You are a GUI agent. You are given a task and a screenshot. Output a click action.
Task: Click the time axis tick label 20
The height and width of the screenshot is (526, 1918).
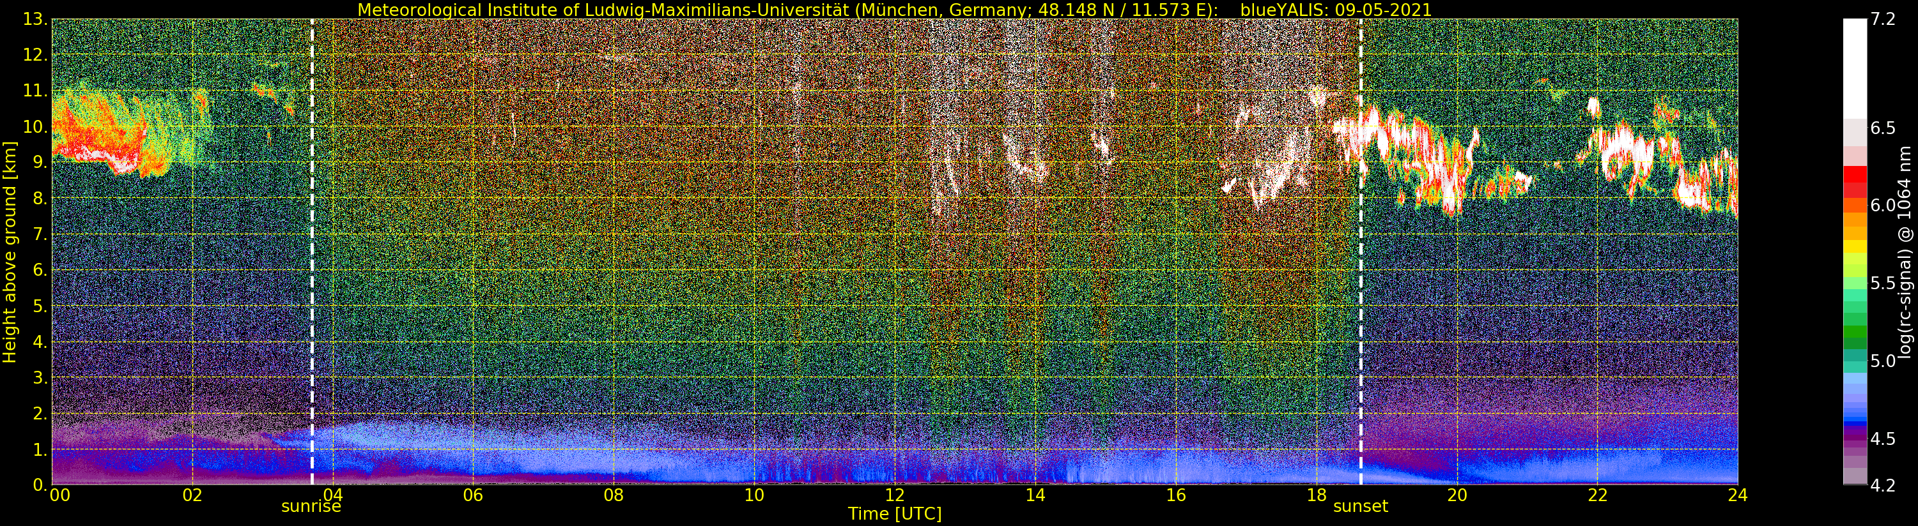pyautogui.click(x=1457, y=495)
